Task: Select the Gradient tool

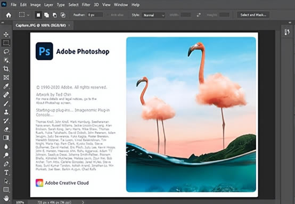Action: pos(6,138)
